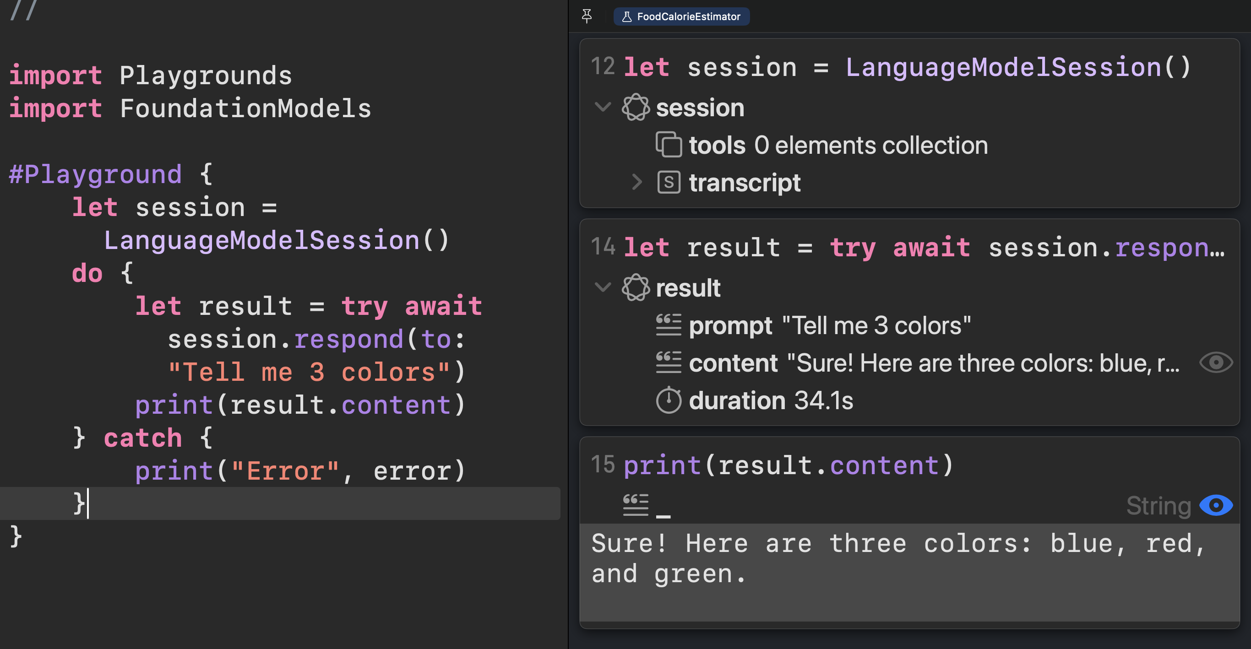The height and width of the screenshot is (649, 1251).
Task: Toggle the blue eye String preview
Action: click(x=1216, y=505)
